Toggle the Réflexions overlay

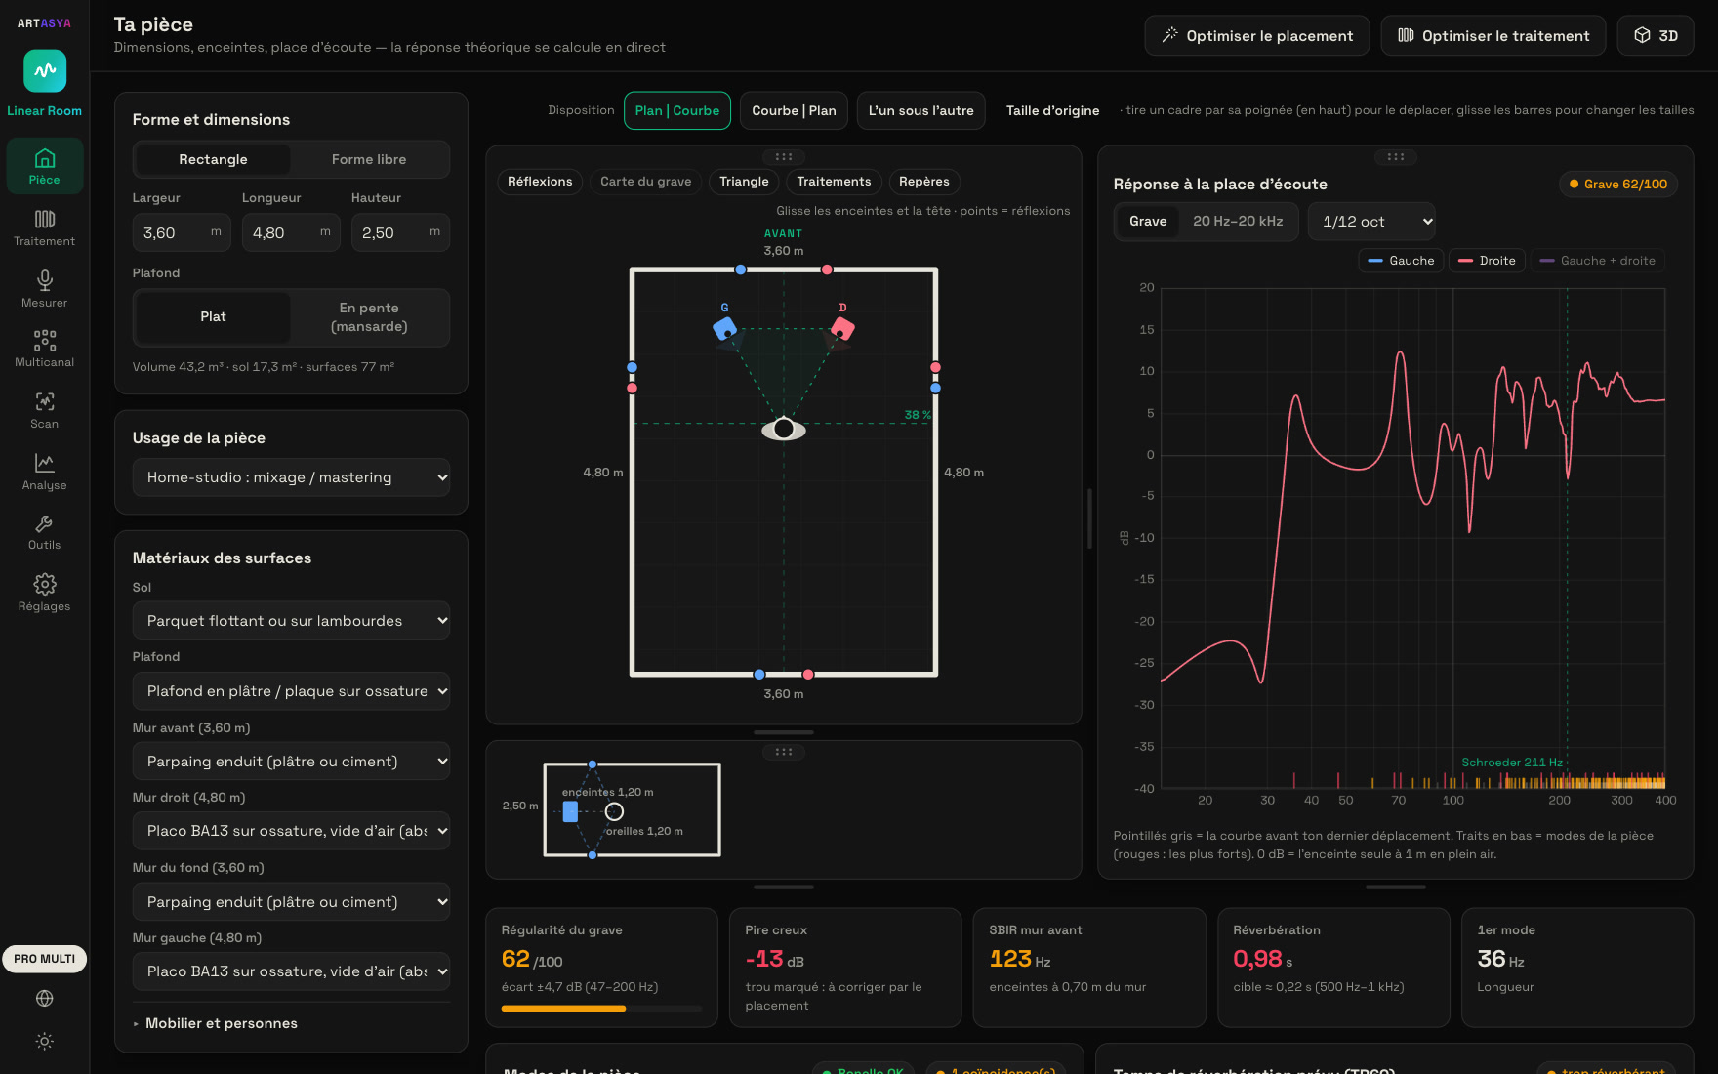[x=540, y=182]
